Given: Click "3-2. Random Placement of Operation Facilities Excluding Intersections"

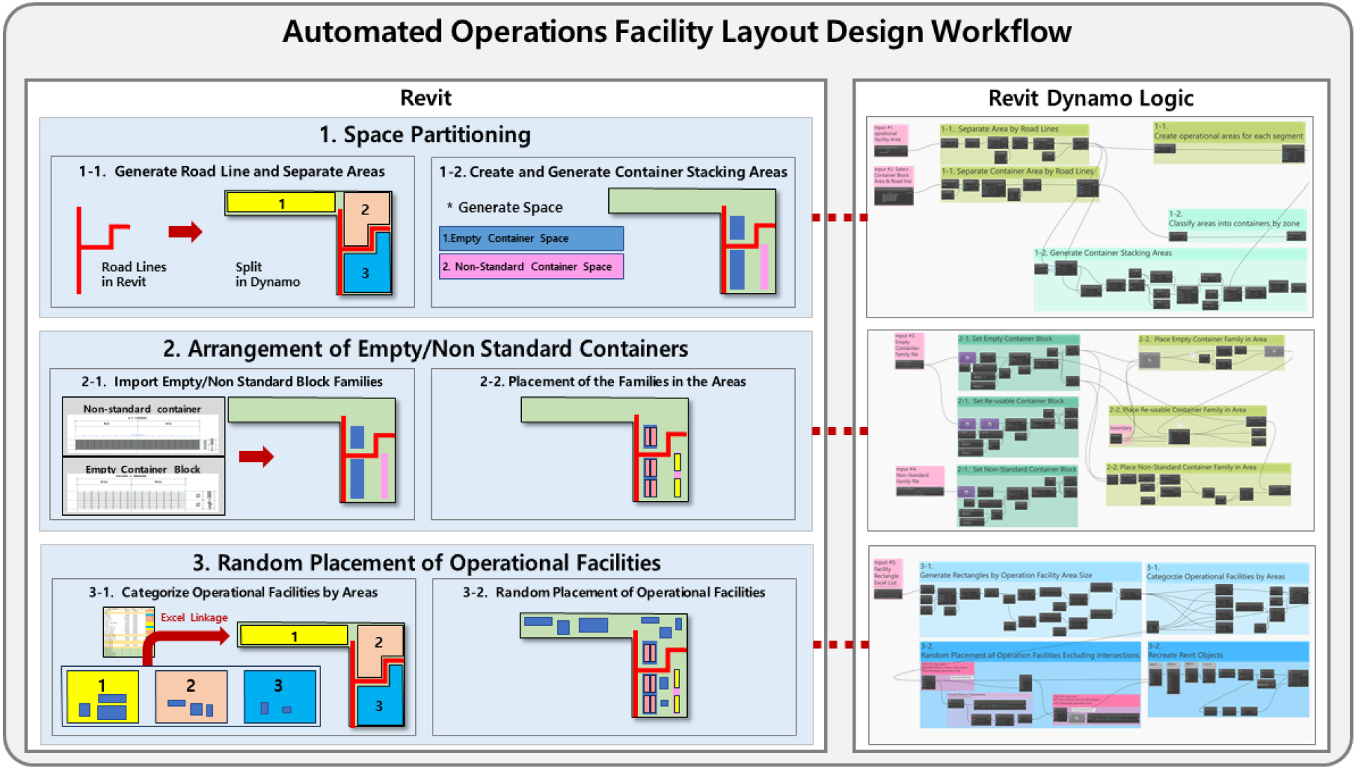Looking at the screenshot, I should point(1030,684).
